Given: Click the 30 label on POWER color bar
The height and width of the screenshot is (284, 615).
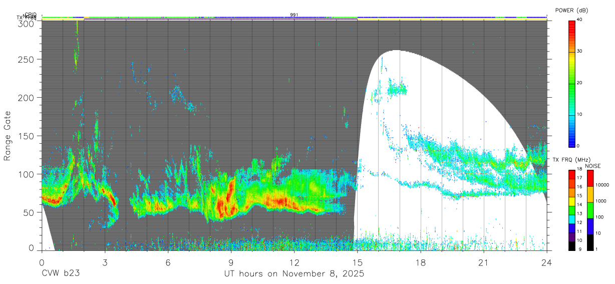Looking at the screenshot, I should click(x=578, y=51).
